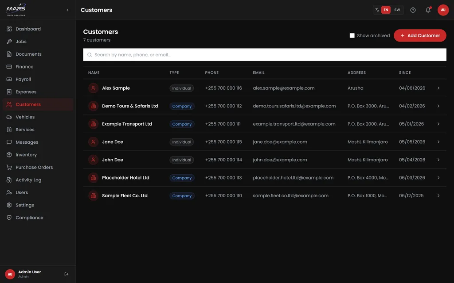This screenshot has height=283, width=454.
Task: Click the Dashboard grid icon in sidebar
Action: (9, 29)
